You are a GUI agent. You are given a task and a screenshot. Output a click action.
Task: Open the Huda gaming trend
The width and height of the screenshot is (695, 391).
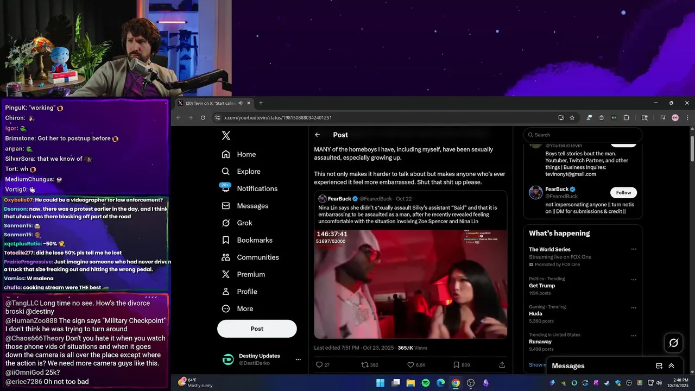535,313
